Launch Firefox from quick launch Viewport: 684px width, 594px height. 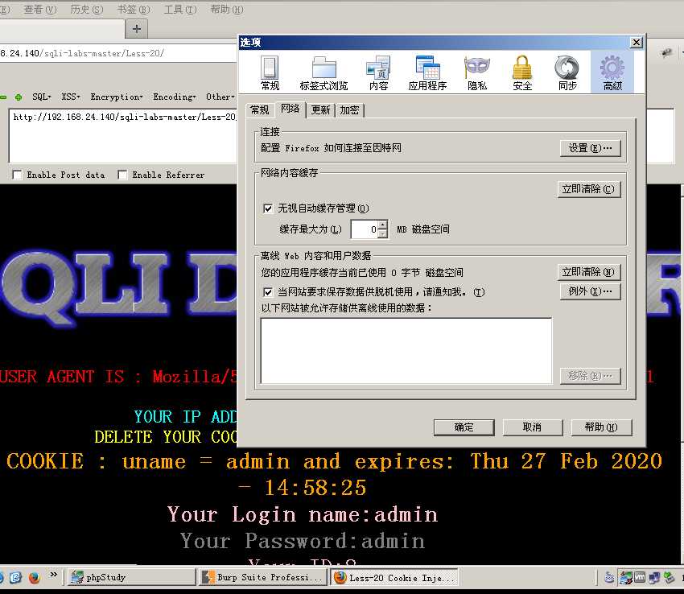coord(35,577)
